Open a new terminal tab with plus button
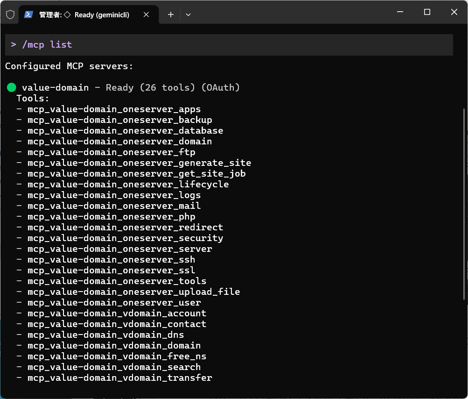This screenshot has height=399, width=468. tap(171, 14)
